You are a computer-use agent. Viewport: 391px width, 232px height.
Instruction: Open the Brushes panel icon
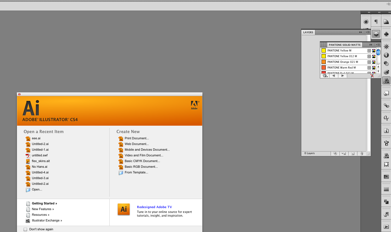pyautogui.click(x=386, y=143)
